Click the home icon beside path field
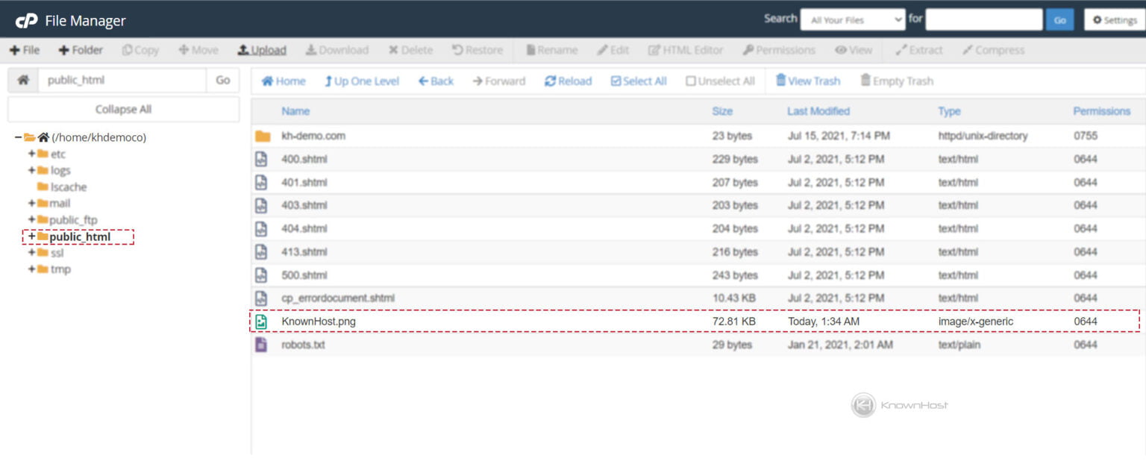Viewport: 1146px width, 470px height. pos(23,80)
